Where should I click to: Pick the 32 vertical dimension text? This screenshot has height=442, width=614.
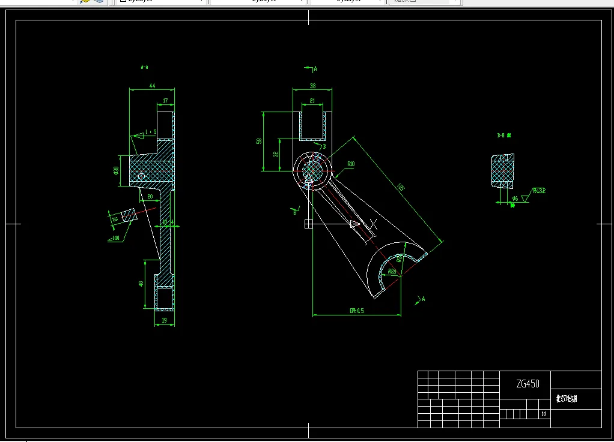(x=276, y=154)
